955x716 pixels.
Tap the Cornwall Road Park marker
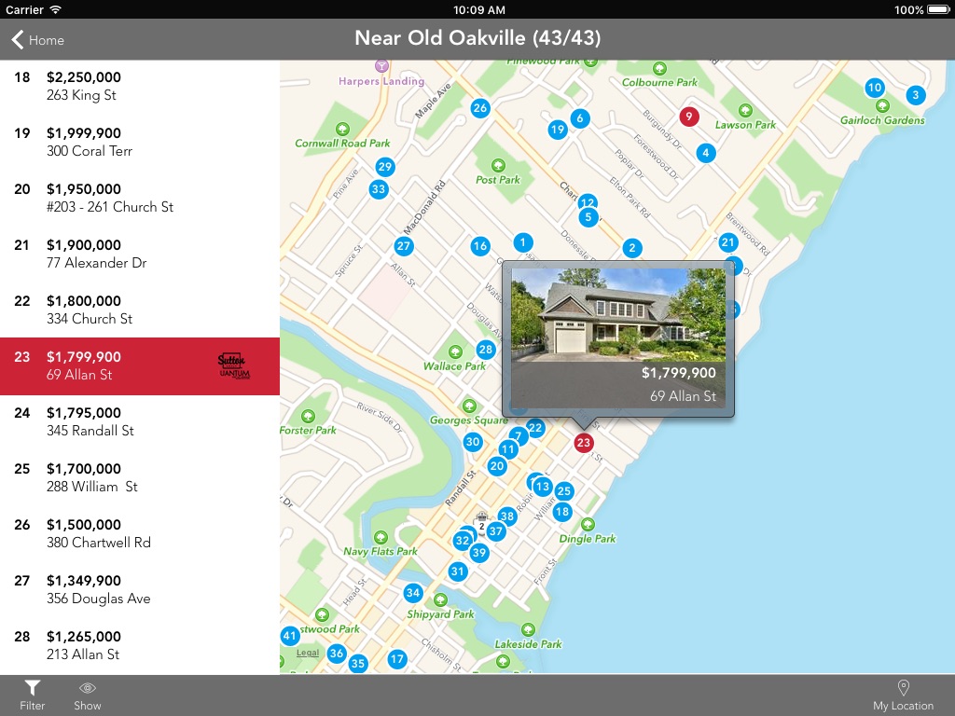342,129
